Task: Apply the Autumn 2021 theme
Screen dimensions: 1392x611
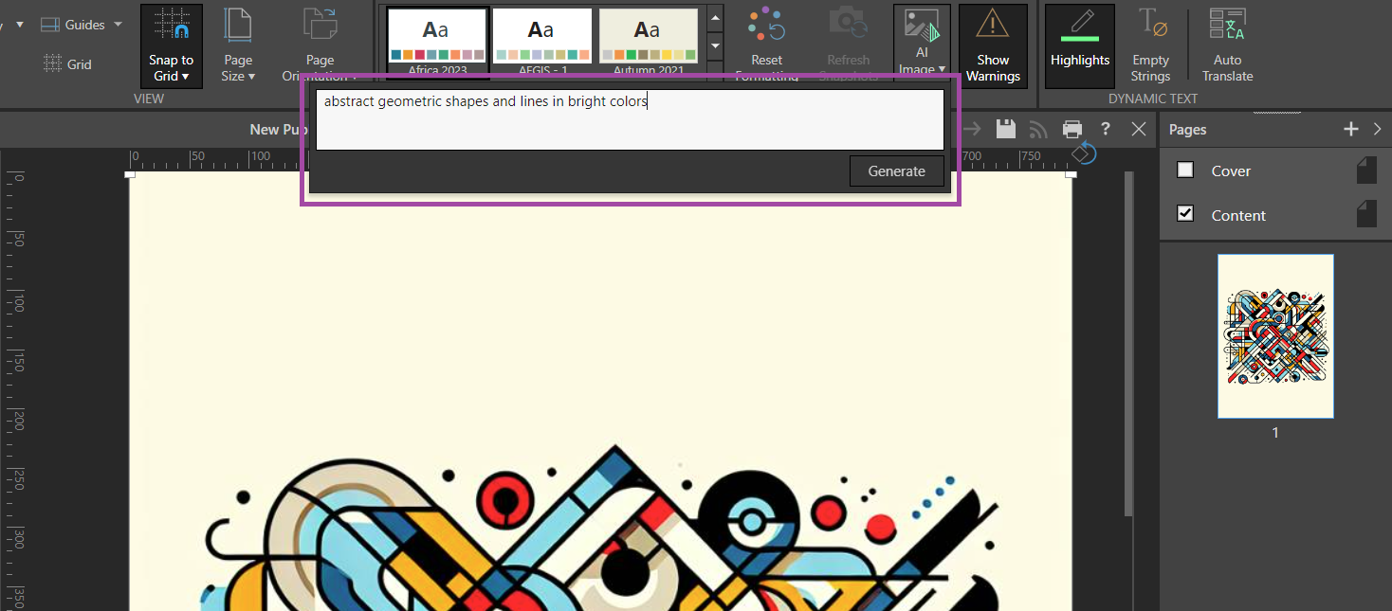Action: click(x=649, y=38)
